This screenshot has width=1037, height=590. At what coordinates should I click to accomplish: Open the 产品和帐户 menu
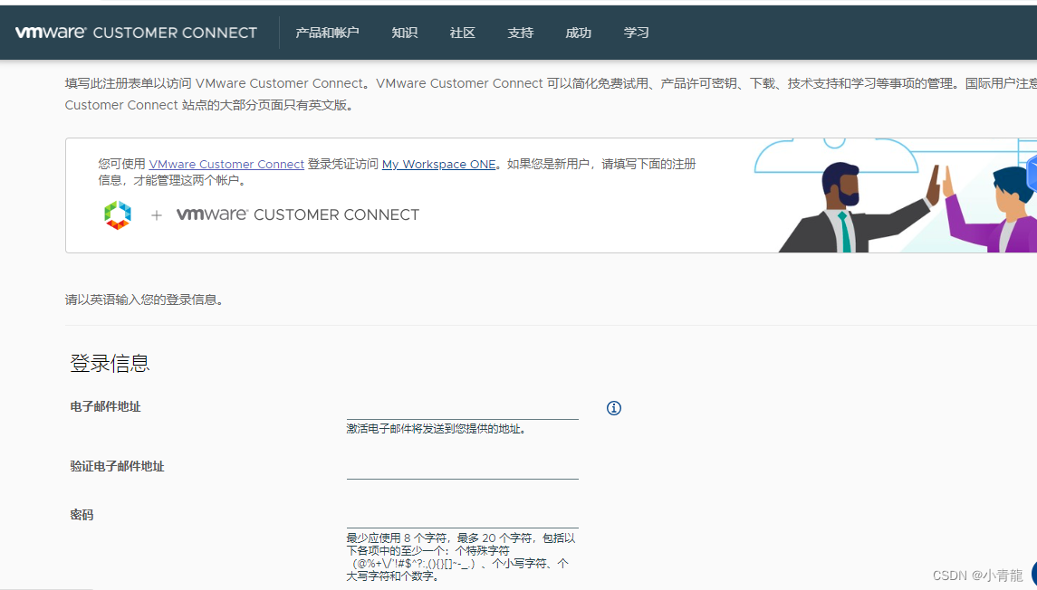pyautogui.click(x=327, y=33)
